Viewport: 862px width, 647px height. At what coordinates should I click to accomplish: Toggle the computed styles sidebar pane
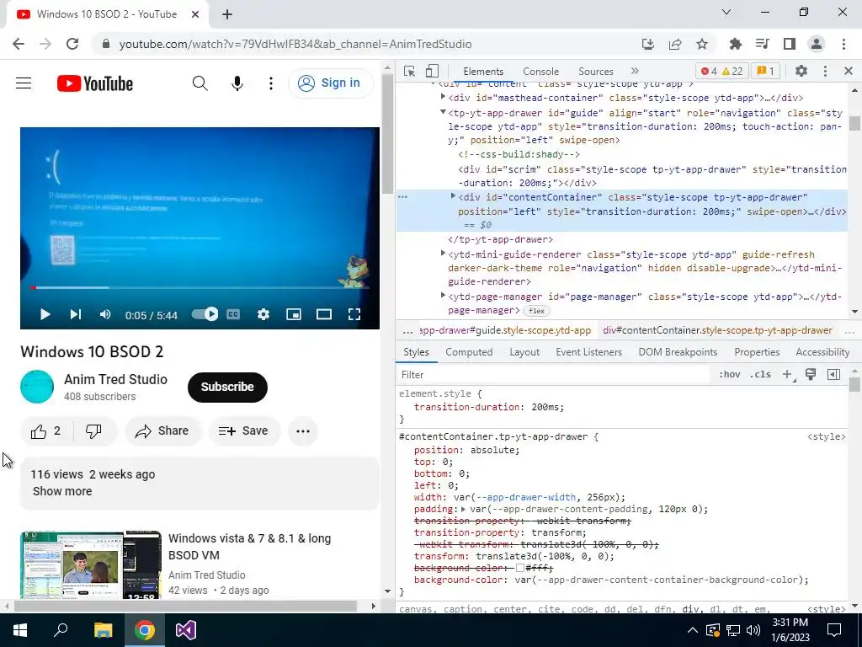(833, 375)
